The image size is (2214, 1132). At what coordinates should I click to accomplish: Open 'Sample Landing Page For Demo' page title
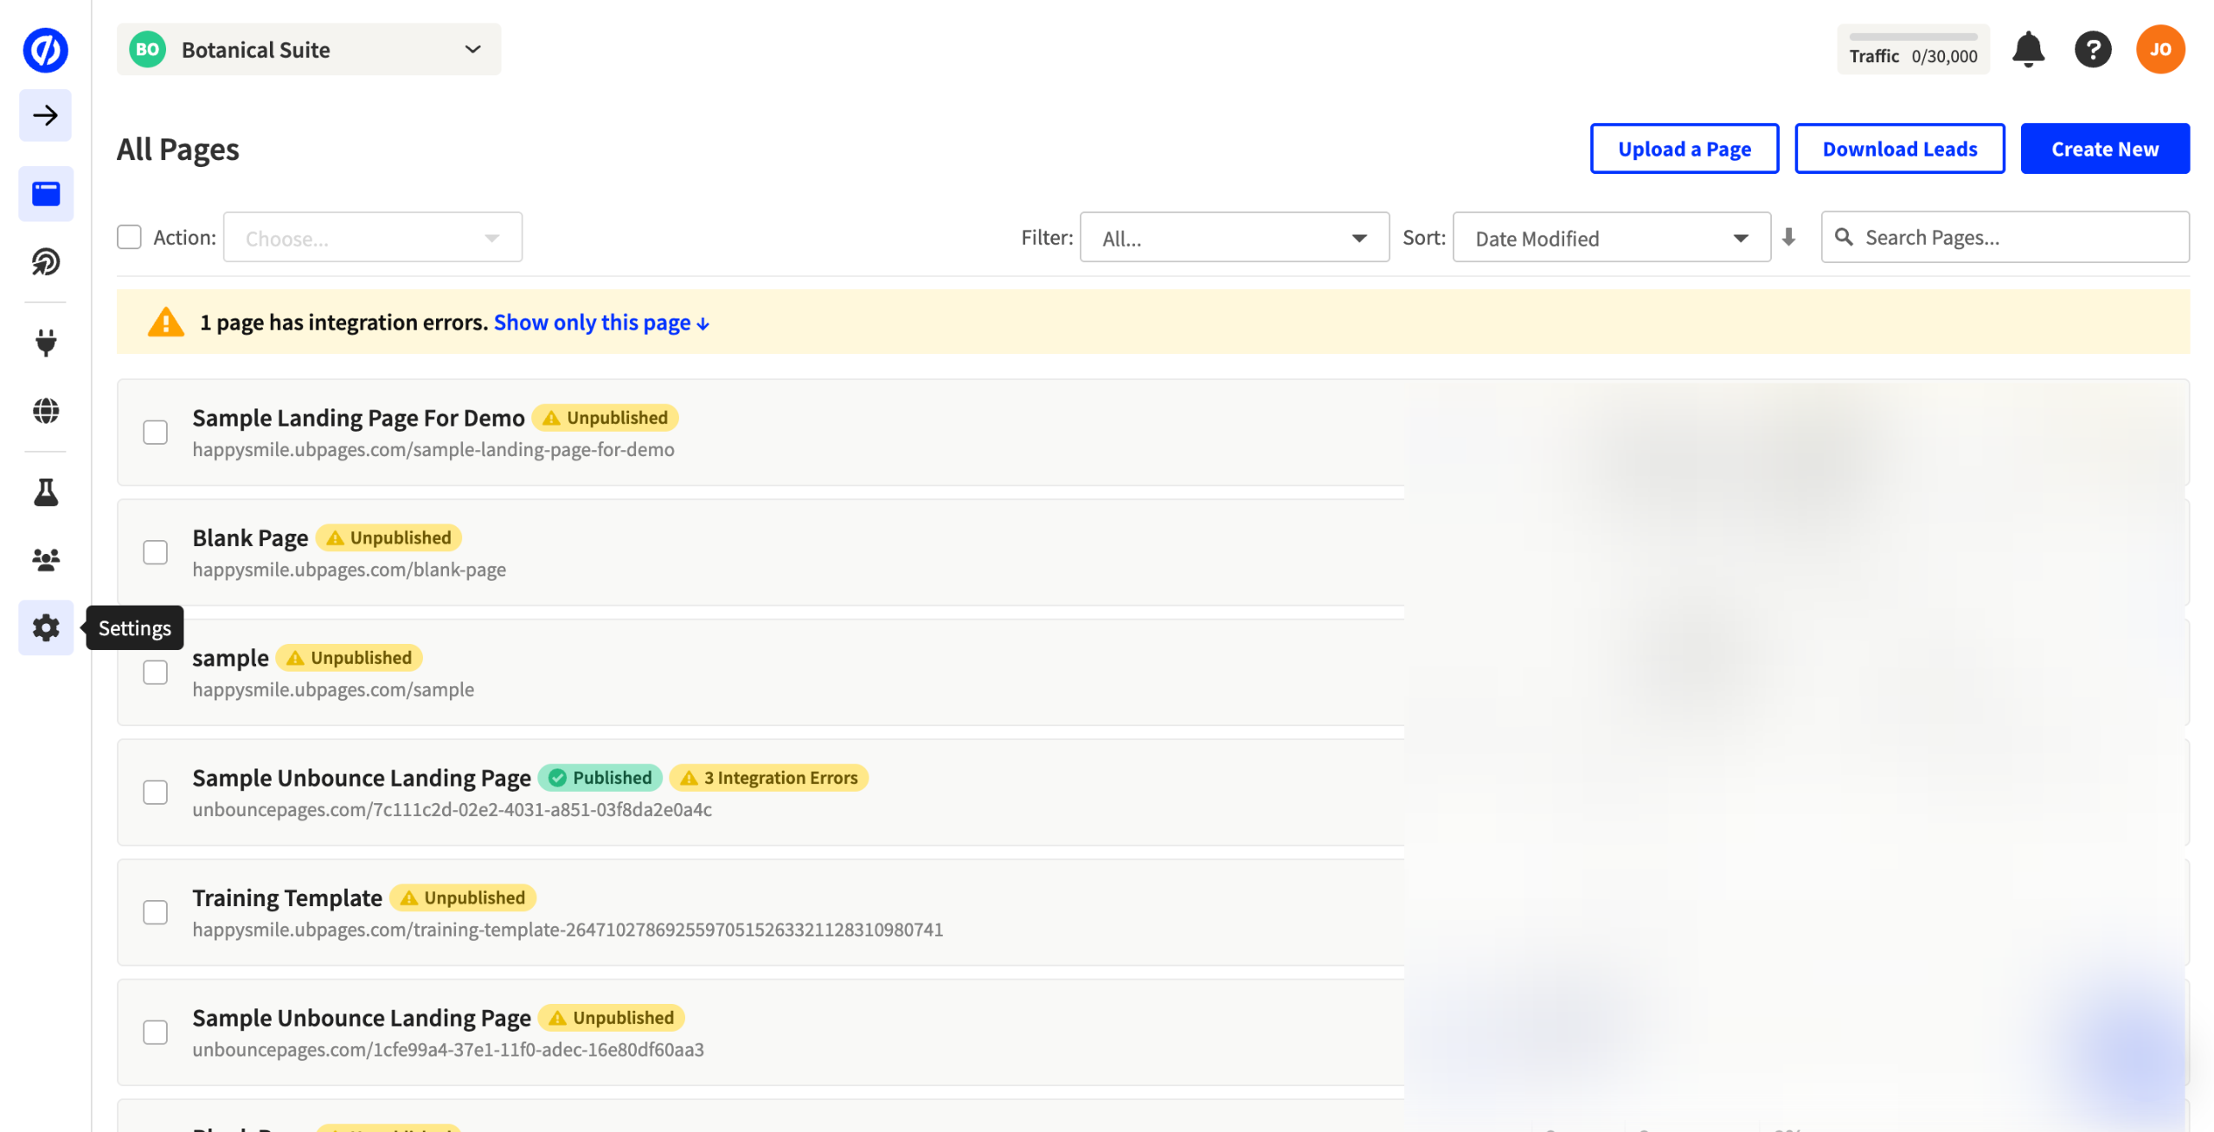click(x=358, y=417)
